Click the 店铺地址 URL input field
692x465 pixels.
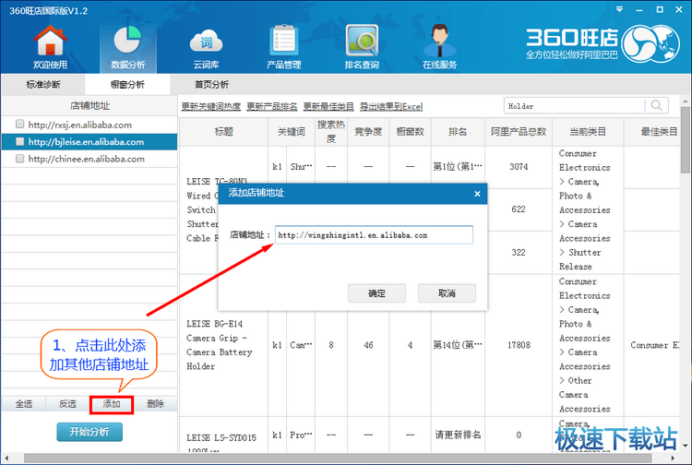tap(374, 234)
